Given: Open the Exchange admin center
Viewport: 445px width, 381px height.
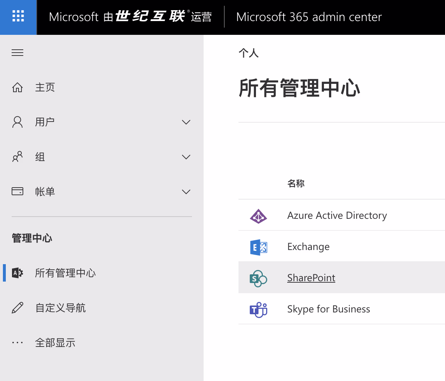Looking at the screenshot, I should 308,247.
